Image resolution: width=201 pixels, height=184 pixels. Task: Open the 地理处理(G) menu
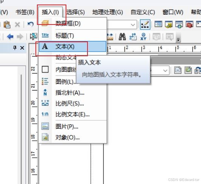pos(107,12)
